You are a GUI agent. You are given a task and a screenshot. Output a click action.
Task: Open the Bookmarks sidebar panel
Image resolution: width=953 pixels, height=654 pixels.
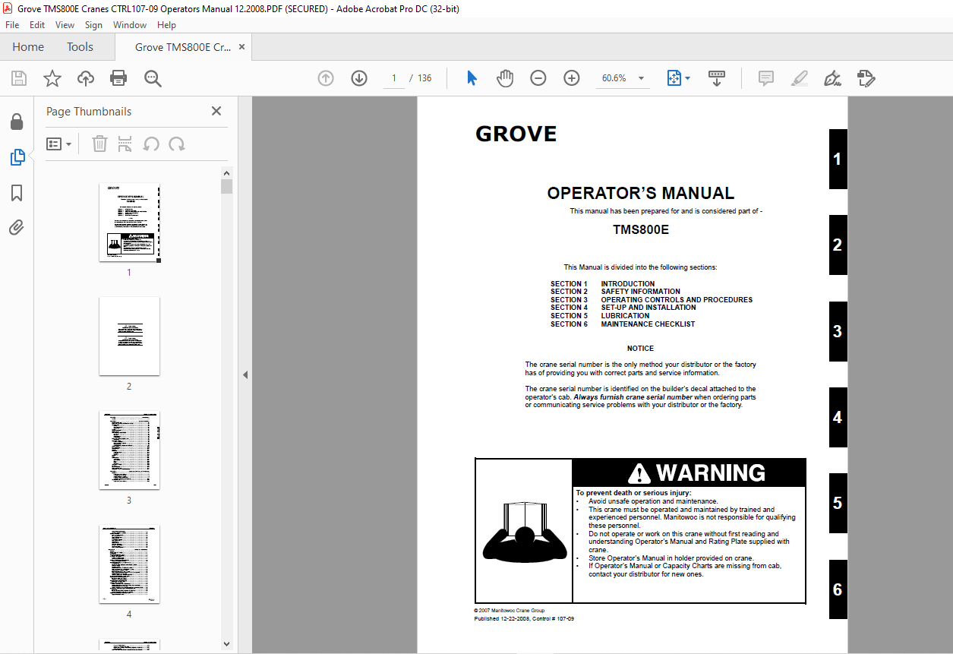pyautogui.click(x=17, y=193)
